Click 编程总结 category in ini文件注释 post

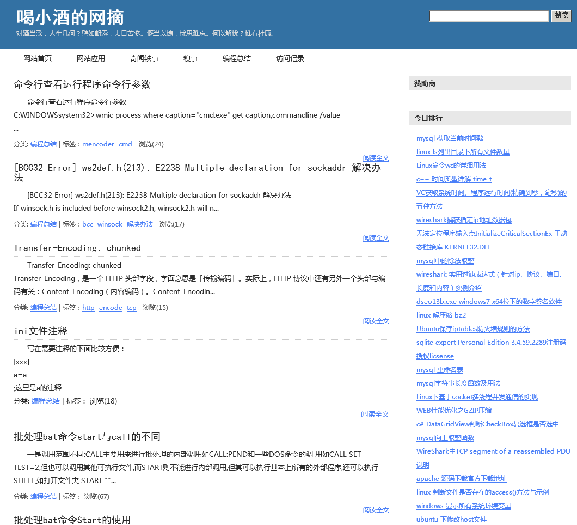point(46,401)
